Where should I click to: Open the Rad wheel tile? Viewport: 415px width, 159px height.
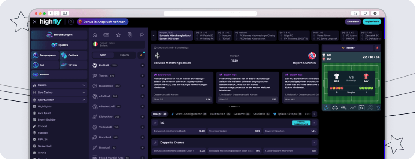click(45, 65)
